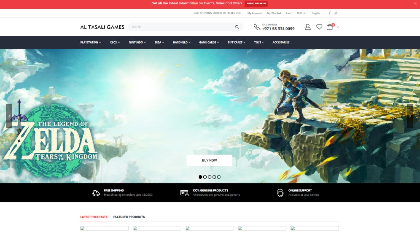The width and height of the screenshot is (420, 236).
Task: Open the AED currency selector dropdown
Action: (x=302, y=13)
